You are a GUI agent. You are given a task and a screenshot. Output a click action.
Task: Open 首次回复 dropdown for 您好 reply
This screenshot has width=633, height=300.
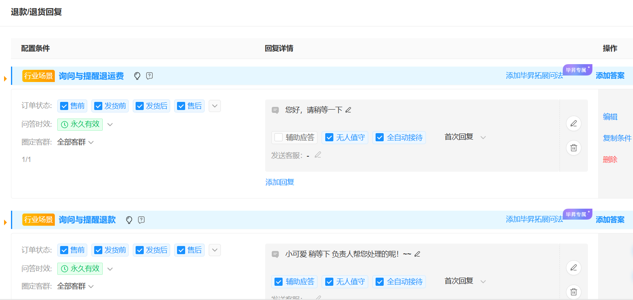coord(483,138)
